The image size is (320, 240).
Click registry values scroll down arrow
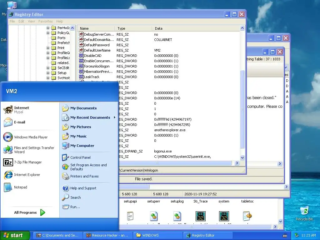pyautogui.click(x=242, y=157)
